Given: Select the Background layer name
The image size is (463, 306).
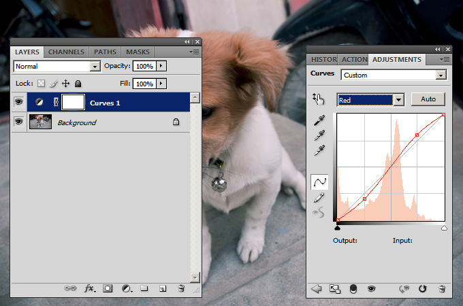Looking at the screenshot, I should coord(77,122).
